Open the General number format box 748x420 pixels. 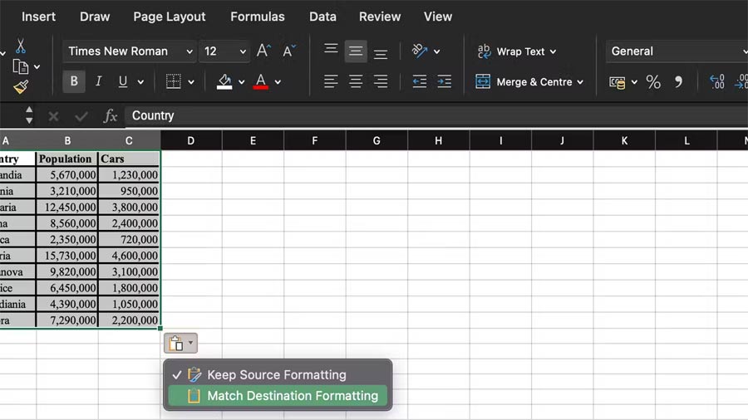pyautogui.click(x=677, y=51)
